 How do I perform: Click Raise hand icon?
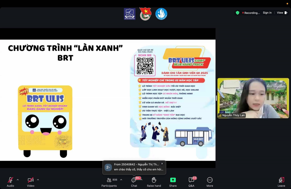[154, 180]
